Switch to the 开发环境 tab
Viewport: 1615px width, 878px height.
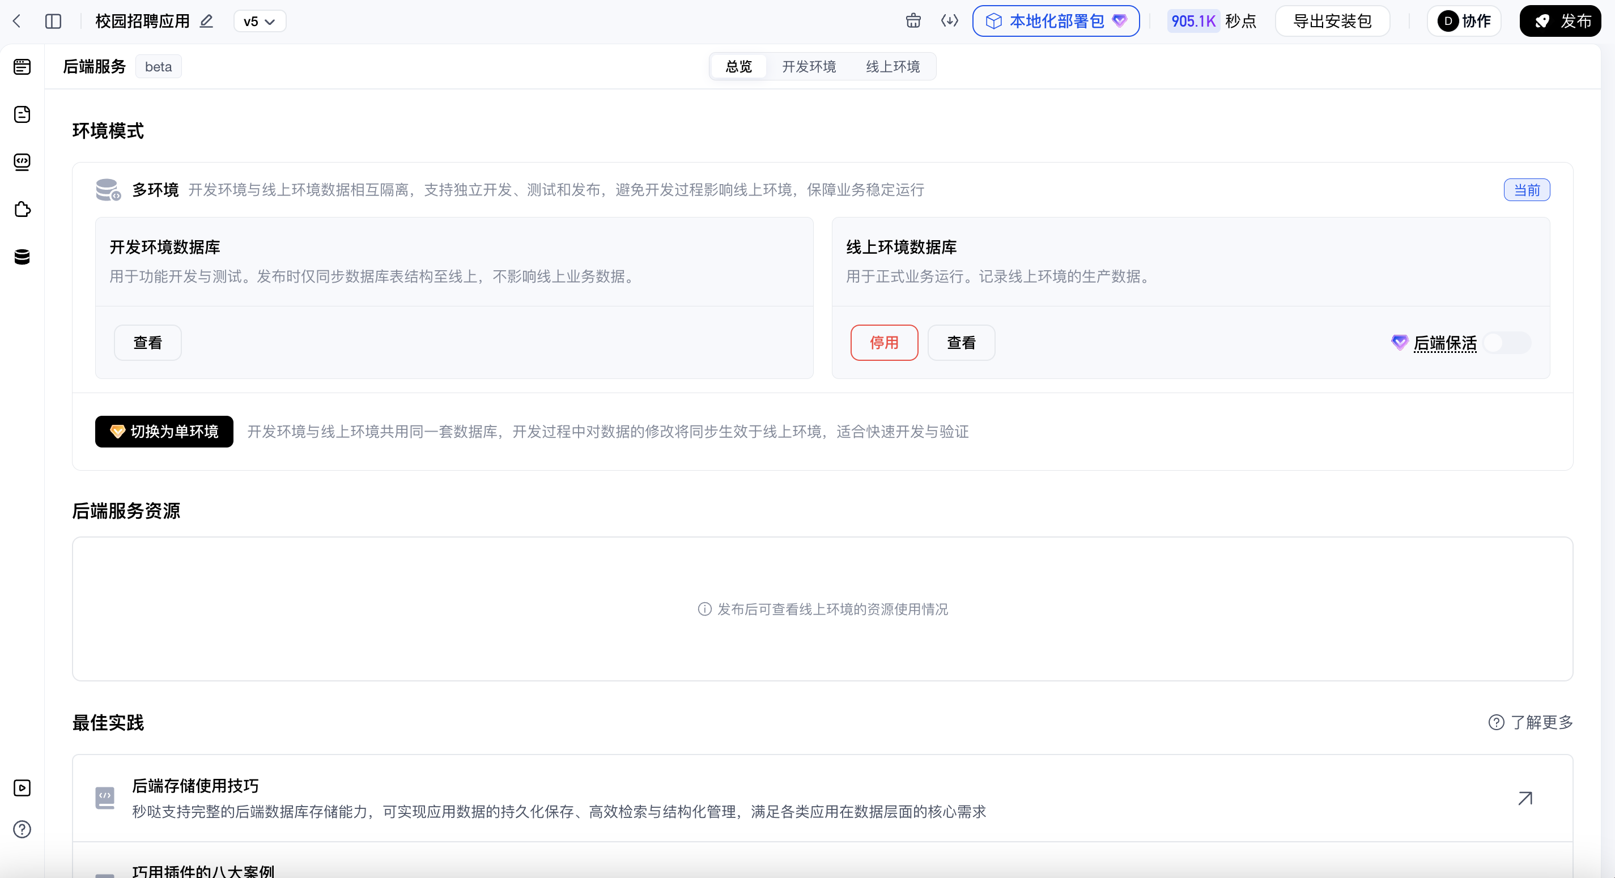point(809,66)
